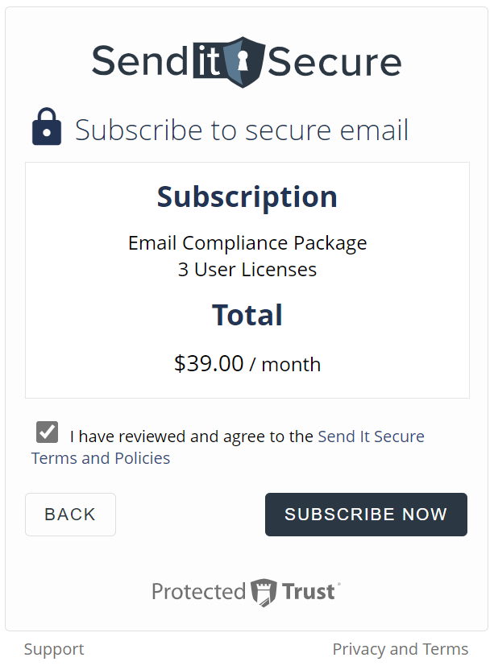
Task: Open Send It Secure Terms and Policies link
Action: tap(228, 447)
